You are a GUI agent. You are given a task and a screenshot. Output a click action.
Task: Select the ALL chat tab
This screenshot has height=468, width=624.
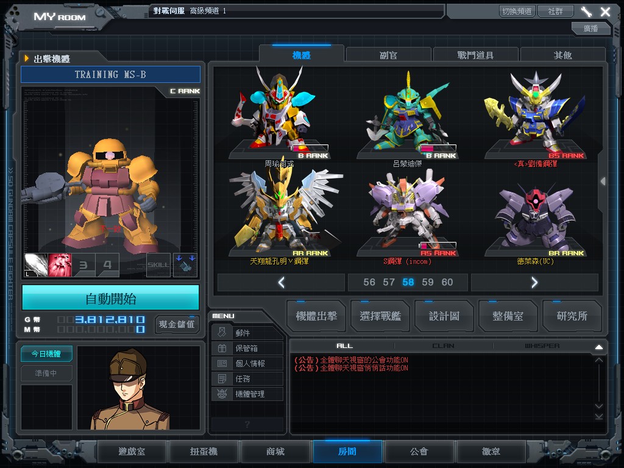point(344,346)
